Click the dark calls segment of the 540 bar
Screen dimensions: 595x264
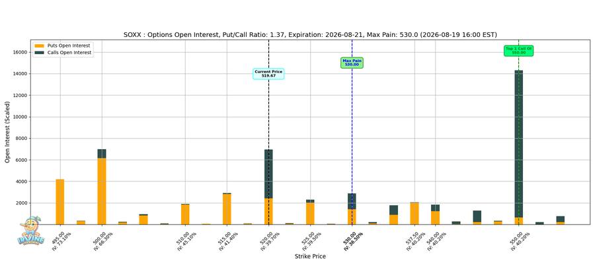[435, 208]
